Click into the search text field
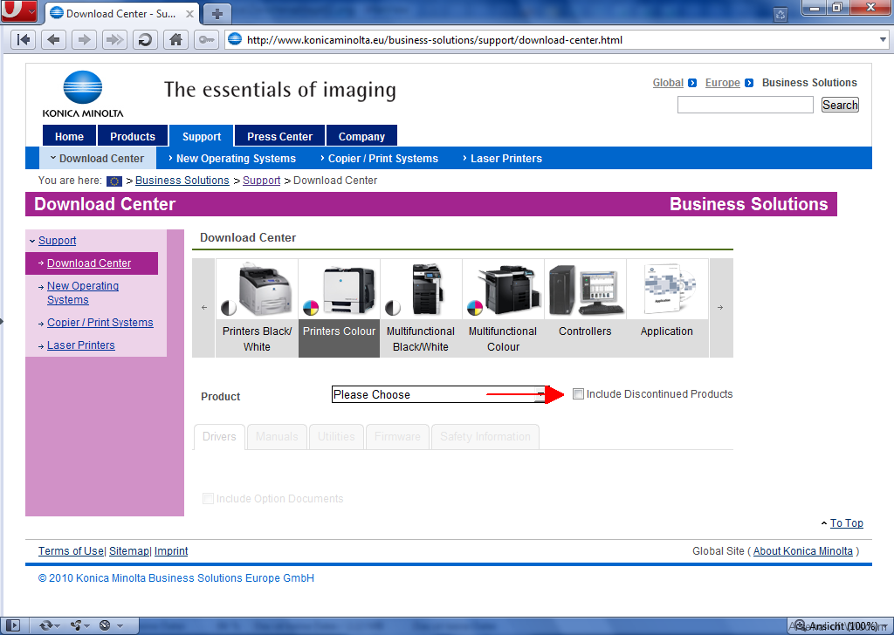The height and width of the screenshot is (635, 894). pyautogui.click(x=746, y=105)
